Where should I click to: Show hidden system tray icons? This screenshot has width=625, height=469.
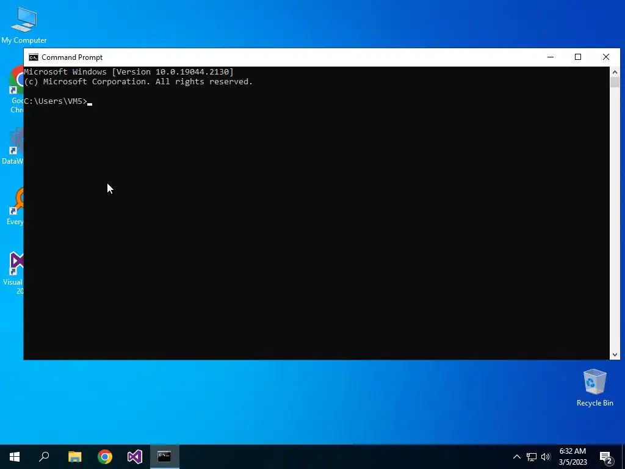(x=516, y=457)
